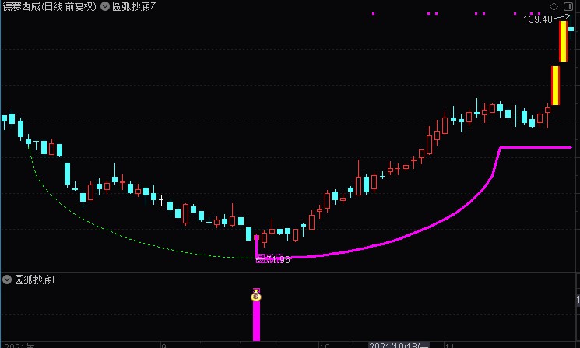This screenshot has height=348, width=580.
Task: Click the 圆弧抄底F indicator name
Action: click(x=36, y=279)
